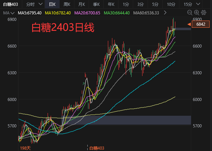Switch to 周K weekly chart tab
The image size is (212, 151).
[67, 4]
